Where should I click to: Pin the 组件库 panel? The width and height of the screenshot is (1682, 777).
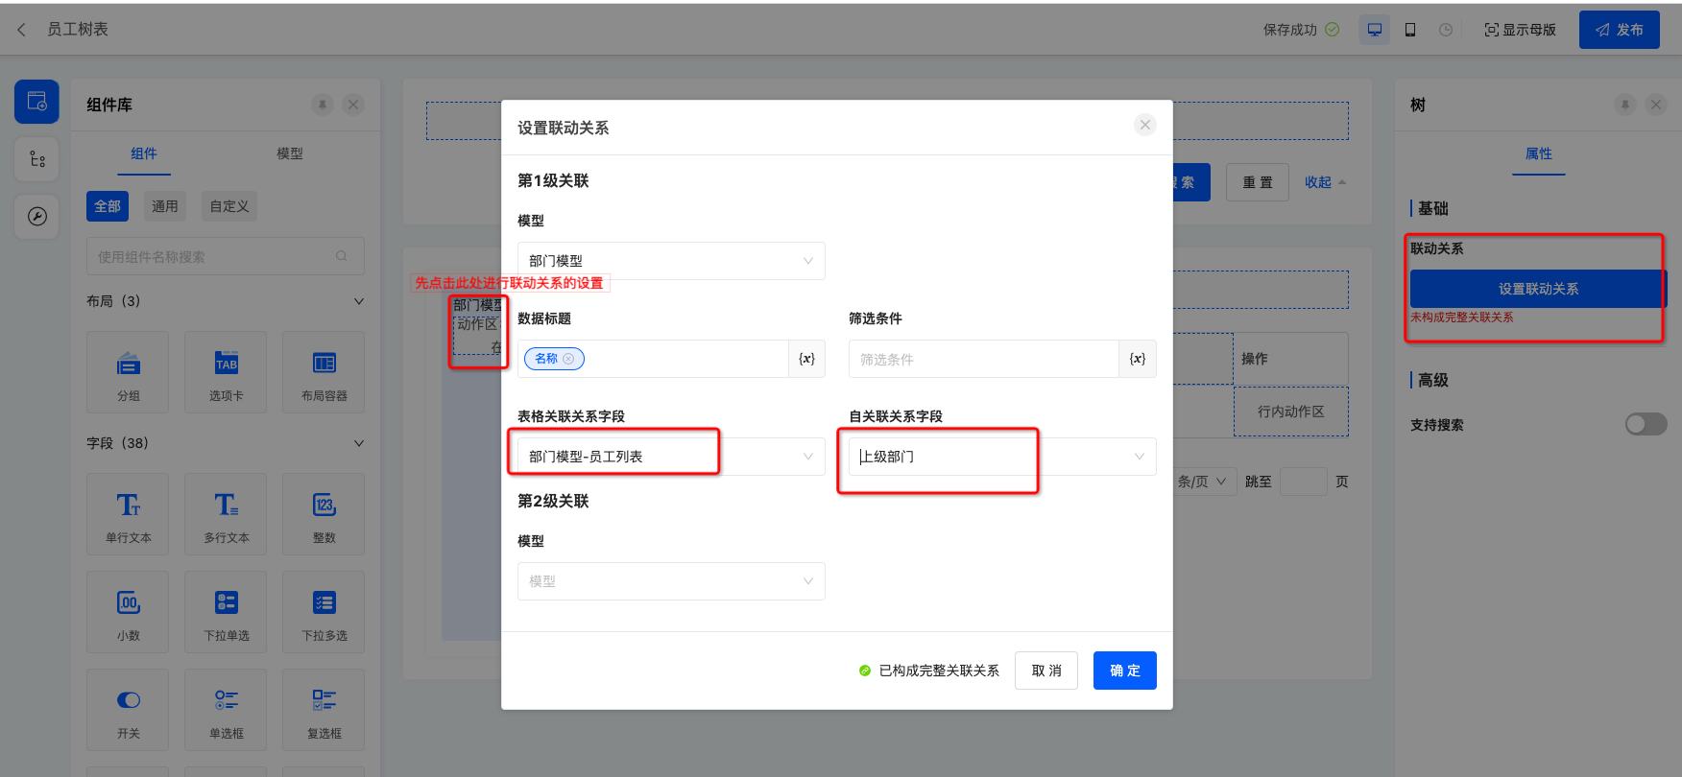point(323,105)
